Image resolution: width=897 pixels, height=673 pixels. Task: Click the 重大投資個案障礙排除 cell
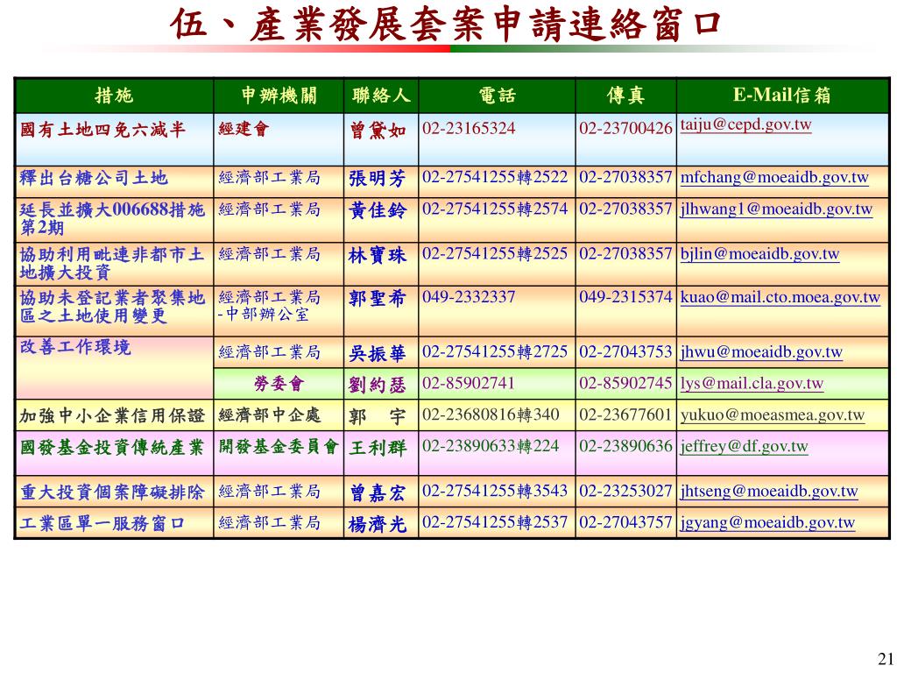pyautogui.click(x=113, y=492)
